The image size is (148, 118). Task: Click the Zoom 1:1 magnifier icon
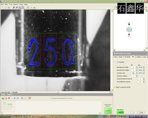click(x=20, y=8)
